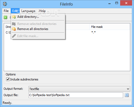Open the Help menu
The height and width of the screenshot is (107, 134).
click(x=42, y=11)
